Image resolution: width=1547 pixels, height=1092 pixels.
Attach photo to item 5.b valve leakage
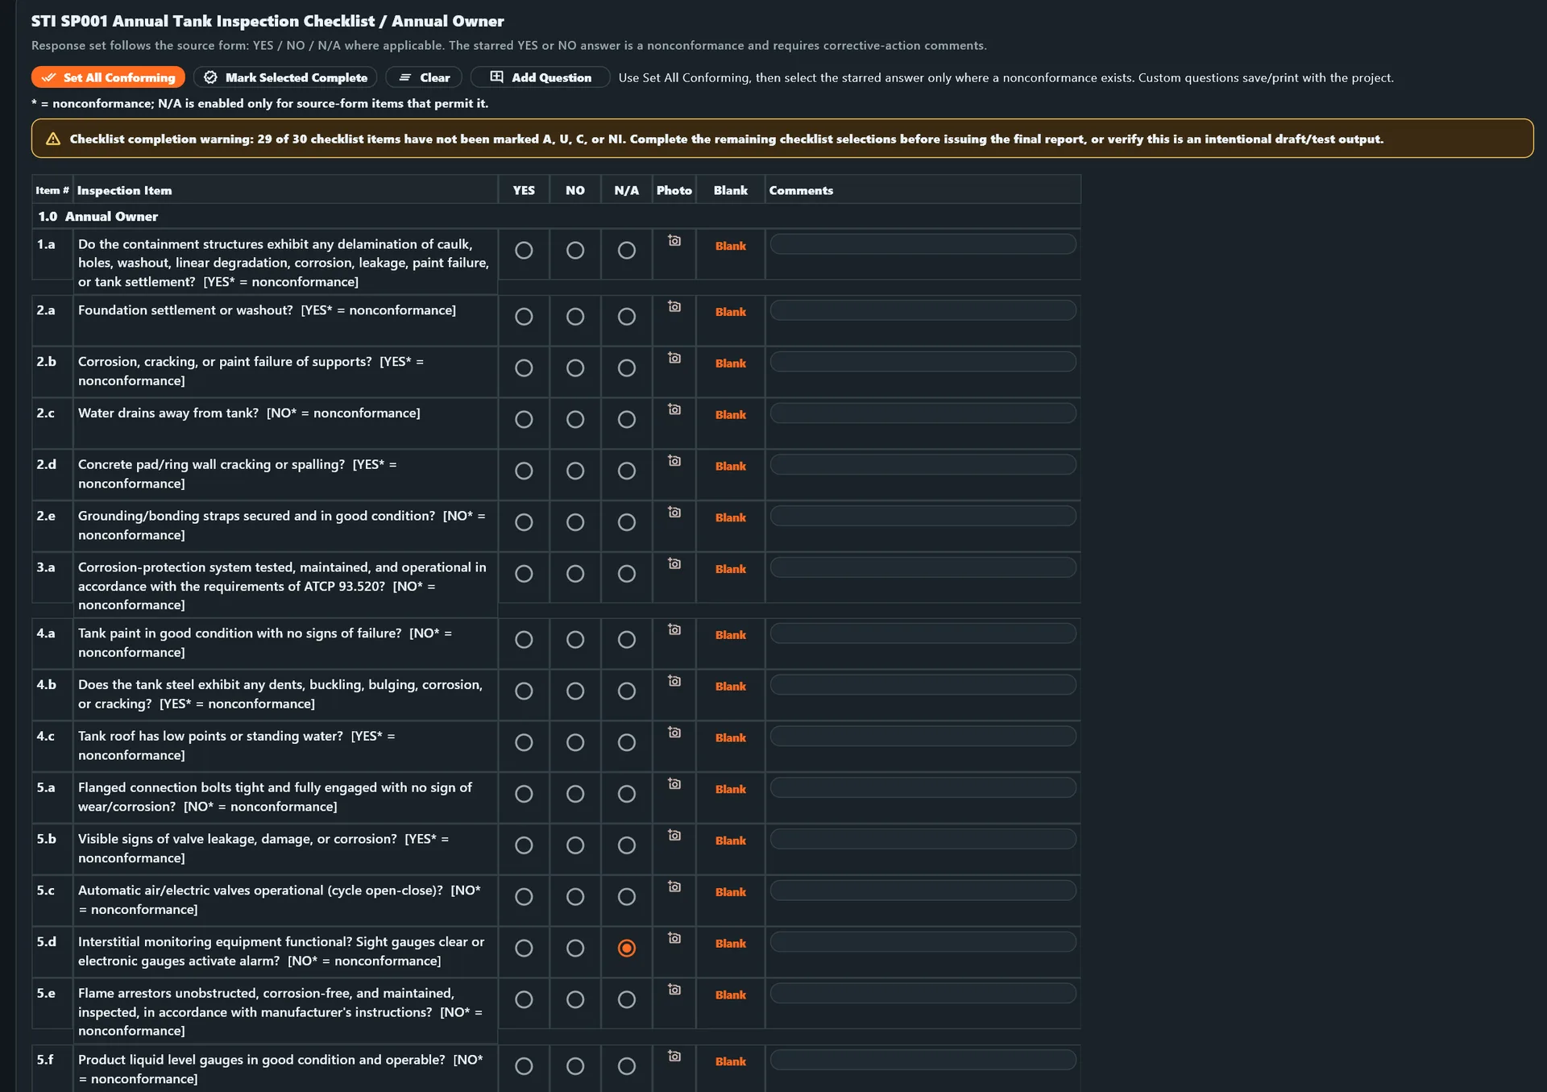[674, 836]
